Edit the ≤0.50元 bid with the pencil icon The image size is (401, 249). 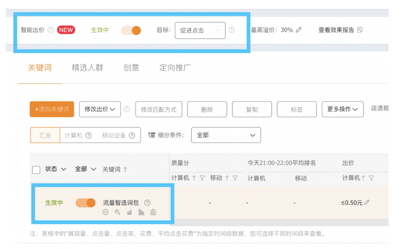pyautogui.click(x=367, y=202)
